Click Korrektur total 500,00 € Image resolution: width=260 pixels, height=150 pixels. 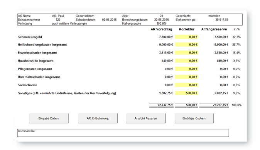192,105
